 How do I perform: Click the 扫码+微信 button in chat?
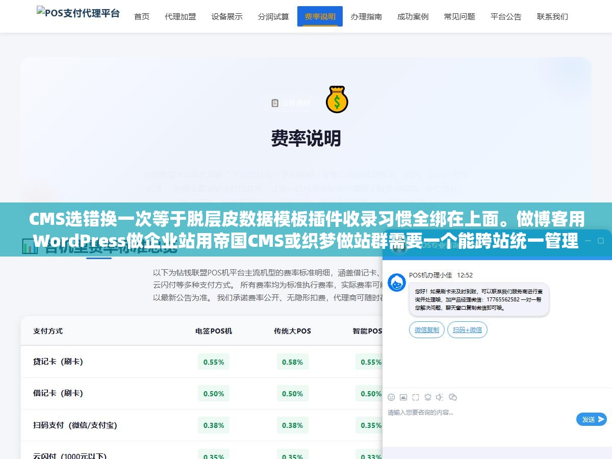point(468,330)
